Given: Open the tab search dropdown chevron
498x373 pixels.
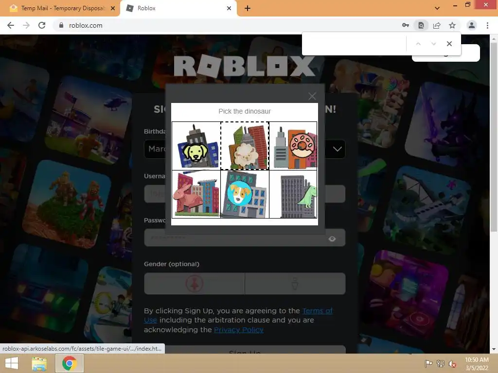Looking at the screenshot, I should pyautogui.click(x=437, y=8).
